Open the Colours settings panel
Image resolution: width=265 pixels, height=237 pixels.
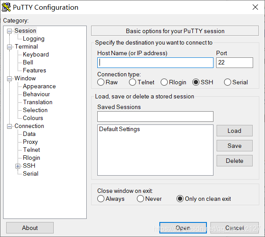[x=33, y=118]
